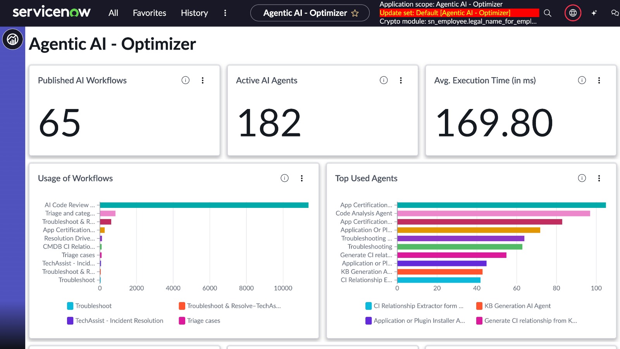The image size is (620, 349).
Task: Open the All menu
Action: [x=113, y=13]
